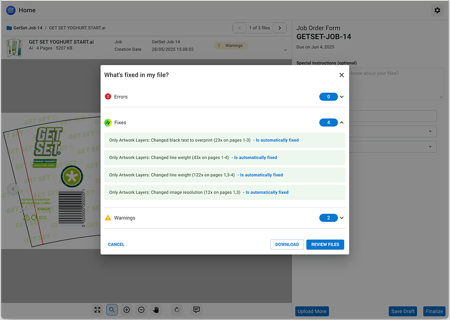Close the What's fixed dialog

(x=342, y=75)
